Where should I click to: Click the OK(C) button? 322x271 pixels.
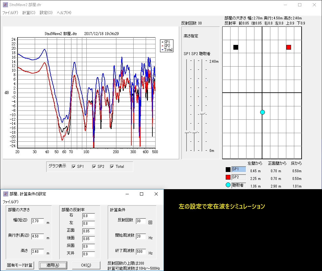[86, 265]
